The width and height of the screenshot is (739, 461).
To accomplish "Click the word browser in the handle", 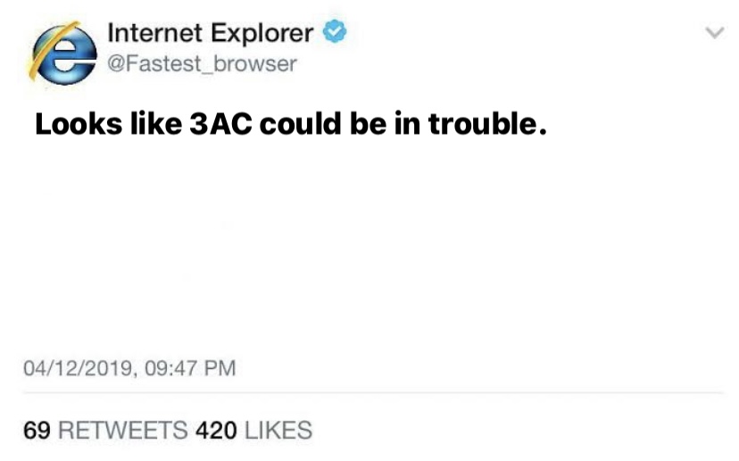I will point(255,64).
